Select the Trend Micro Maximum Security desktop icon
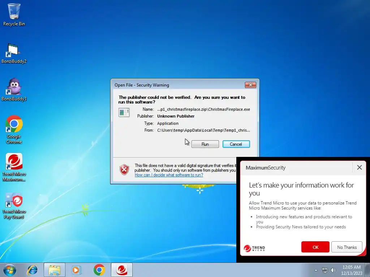The height and width of the screenshot is (277, 370). [14, 167]
